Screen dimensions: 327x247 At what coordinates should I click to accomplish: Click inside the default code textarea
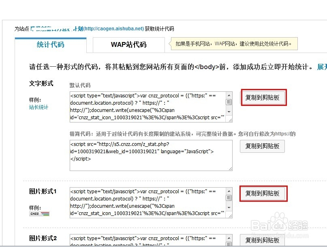coord(147,107)
